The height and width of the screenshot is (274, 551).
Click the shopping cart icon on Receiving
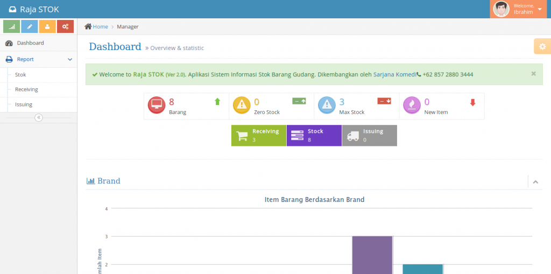tap(242, 136)
